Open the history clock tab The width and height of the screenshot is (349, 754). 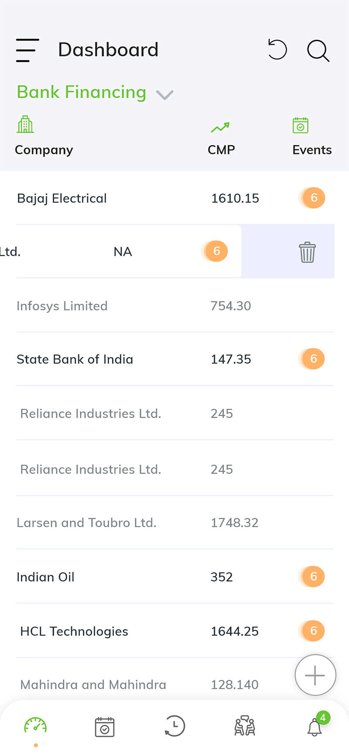pyautogui.click(x=174, y=727)
